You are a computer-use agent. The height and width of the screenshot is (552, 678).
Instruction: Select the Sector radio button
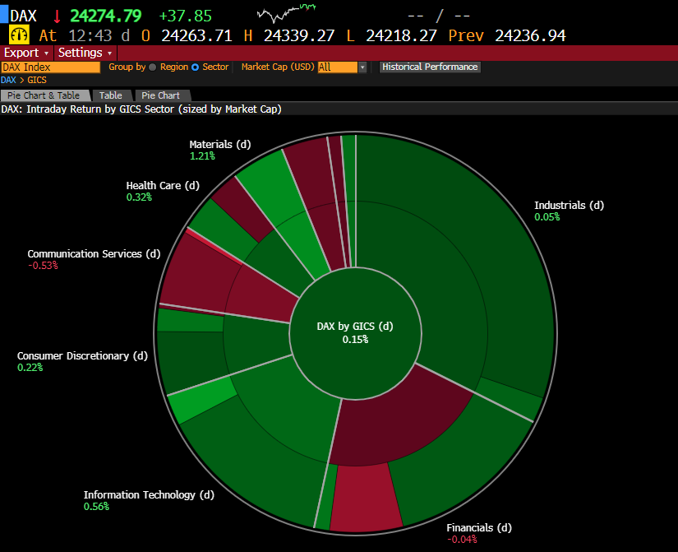click(x=196, y=67)
